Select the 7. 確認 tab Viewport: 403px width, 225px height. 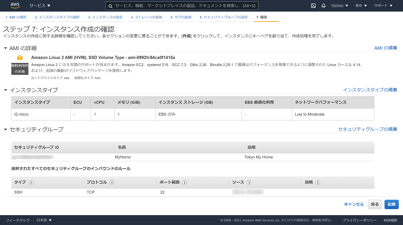point(262,17)
